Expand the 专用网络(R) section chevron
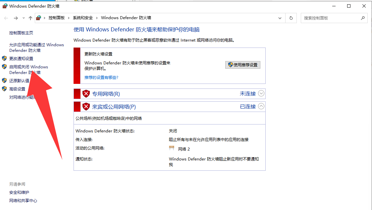372x210 pixels. tap(261, 93)
